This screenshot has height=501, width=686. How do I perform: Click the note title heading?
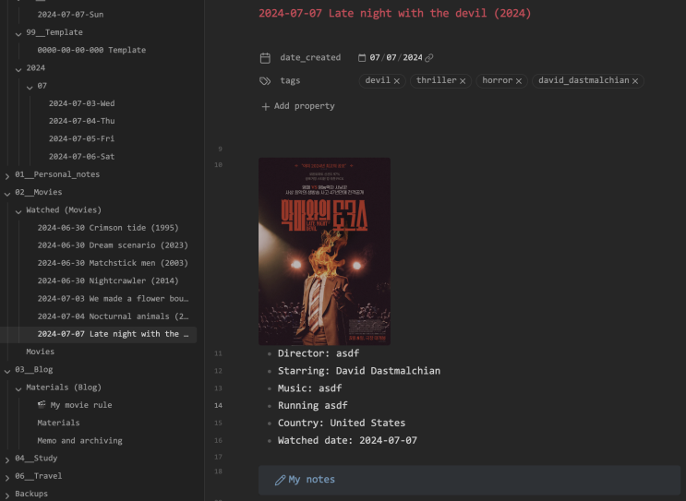[x=394, y=13]
